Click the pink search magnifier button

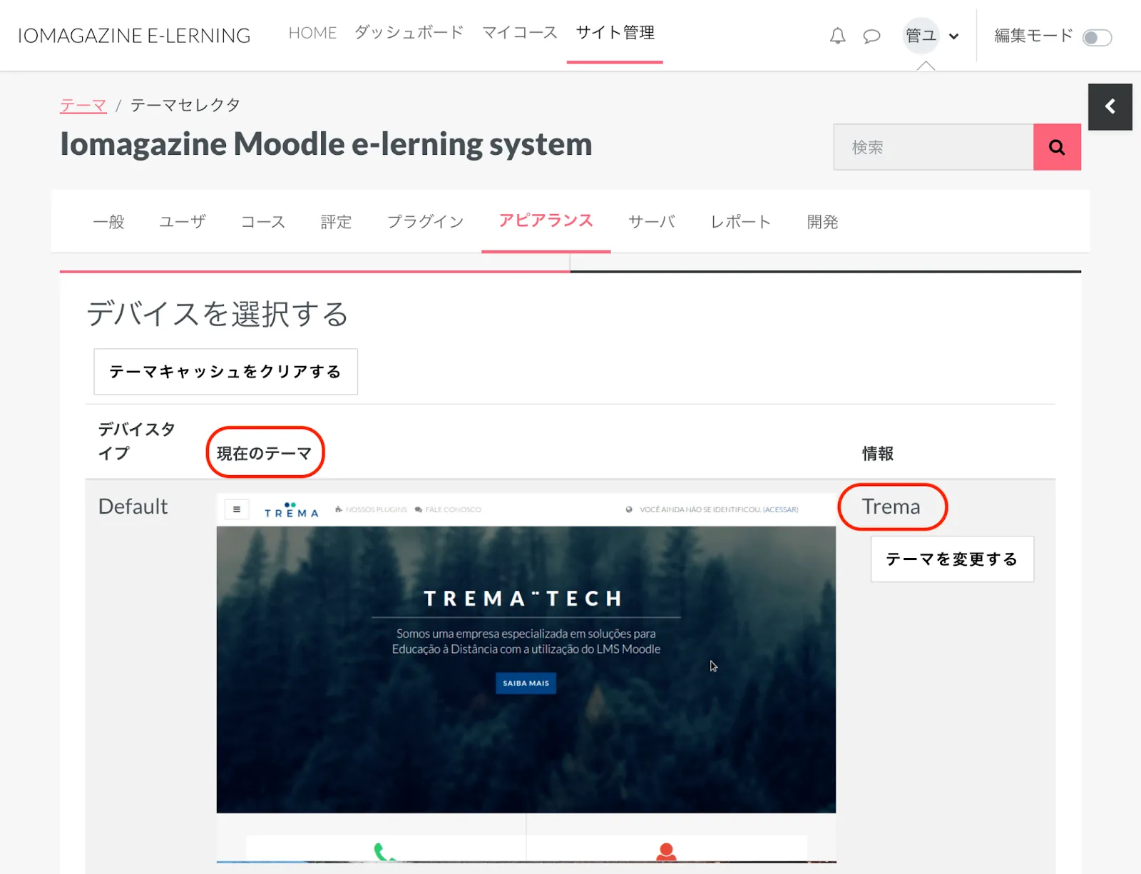pos(1056,147)
